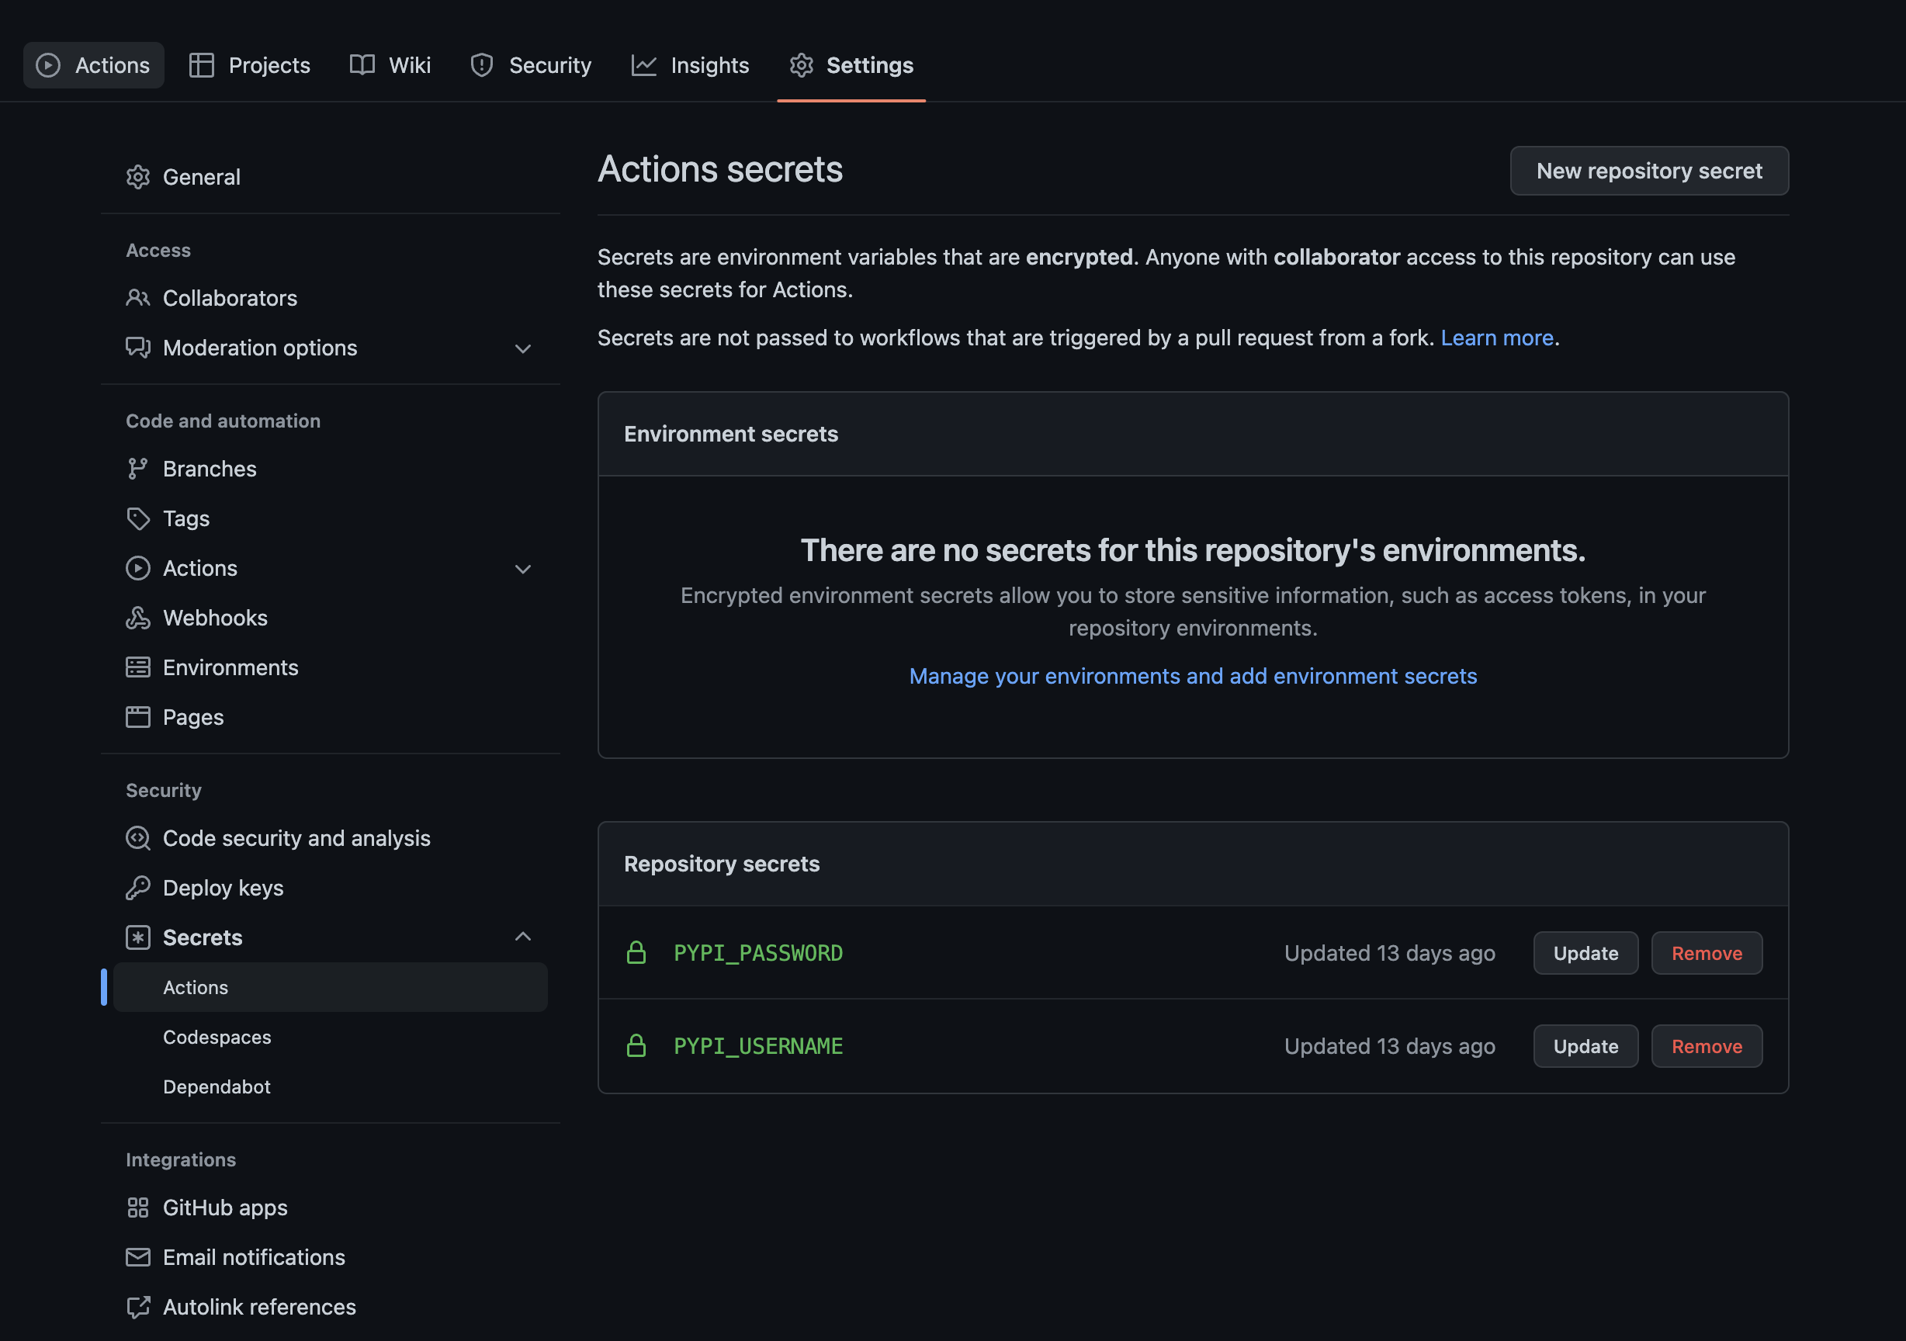Update the PYPI_USERNAME secret
The height and width of the screenshot is (1341, 1906).
(x=1585, y=1046)
